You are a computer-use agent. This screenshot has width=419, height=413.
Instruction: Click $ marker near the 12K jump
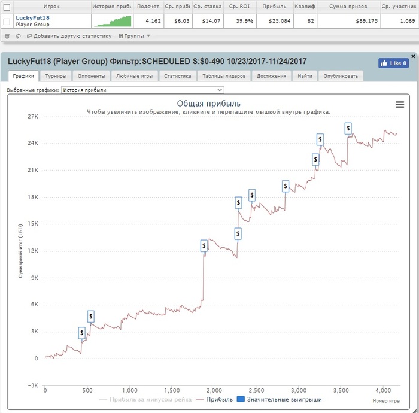204,245
